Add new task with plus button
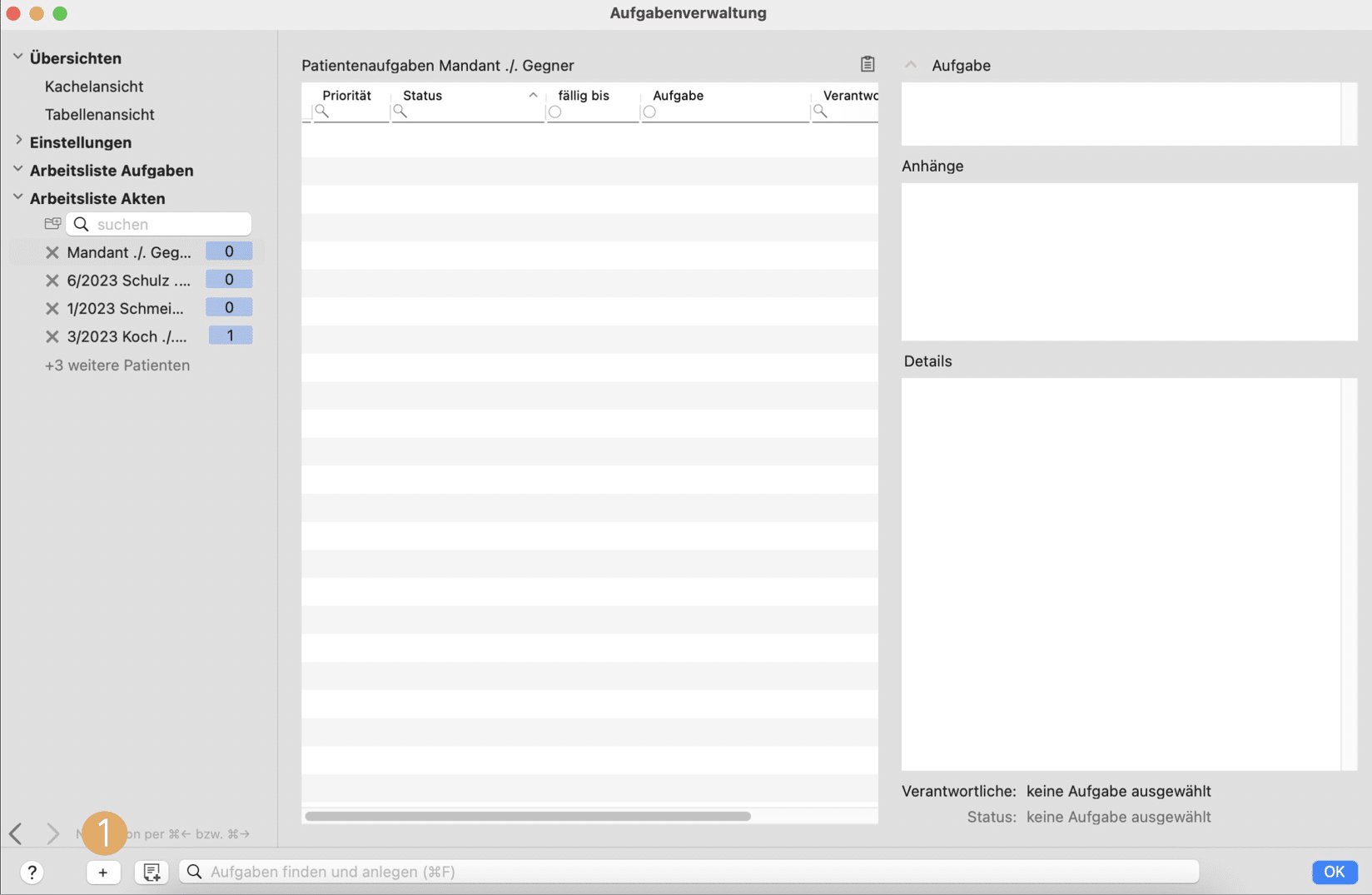Viewport: 1372px width, 895px height. tap(103, 872)
